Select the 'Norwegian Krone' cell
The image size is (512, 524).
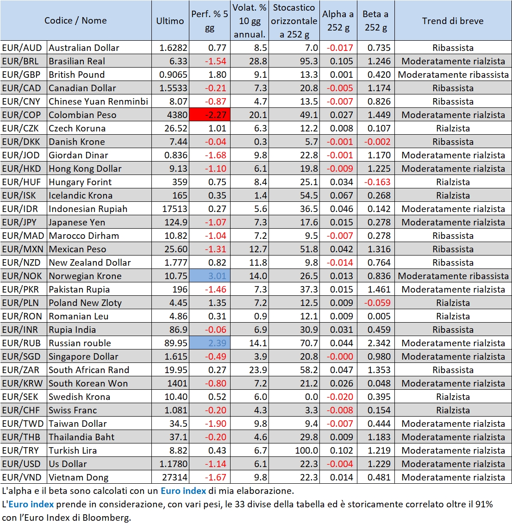99,276
